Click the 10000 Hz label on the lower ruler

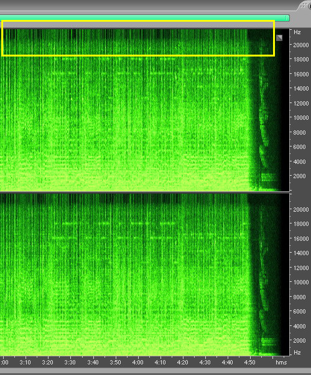click(301, 282)
